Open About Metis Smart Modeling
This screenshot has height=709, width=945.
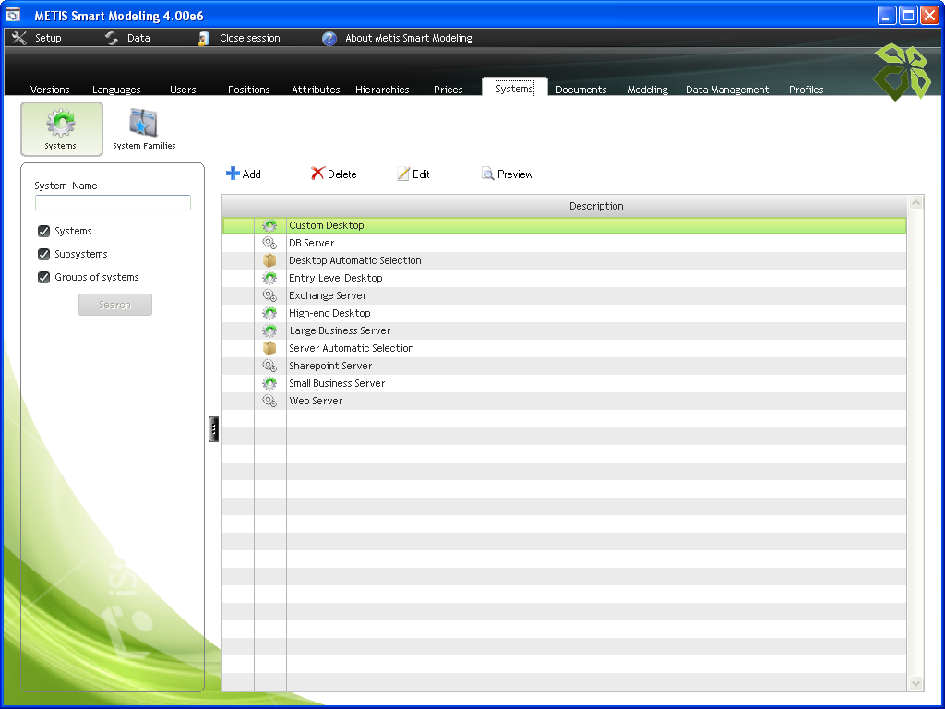coord(409,38)
